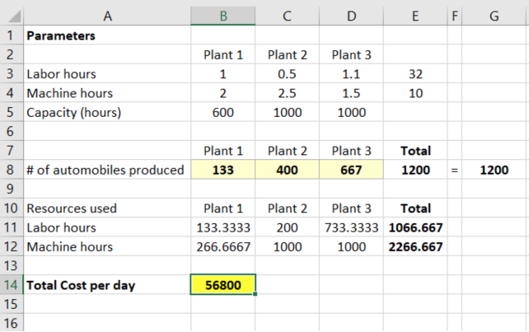529x332 pixels.
Task: Select row 8 header
Action: pyautogui.click(x=12, y=170)
